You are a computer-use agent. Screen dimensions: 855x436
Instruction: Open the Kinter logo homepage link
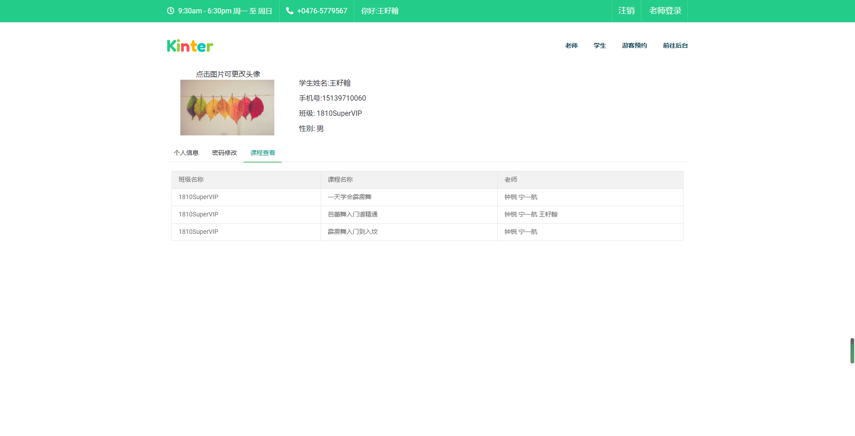190,46
